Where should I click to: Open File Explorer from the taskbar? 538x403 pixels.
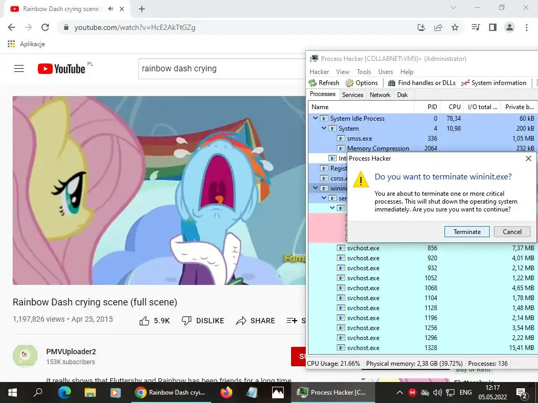click(90, 393)
